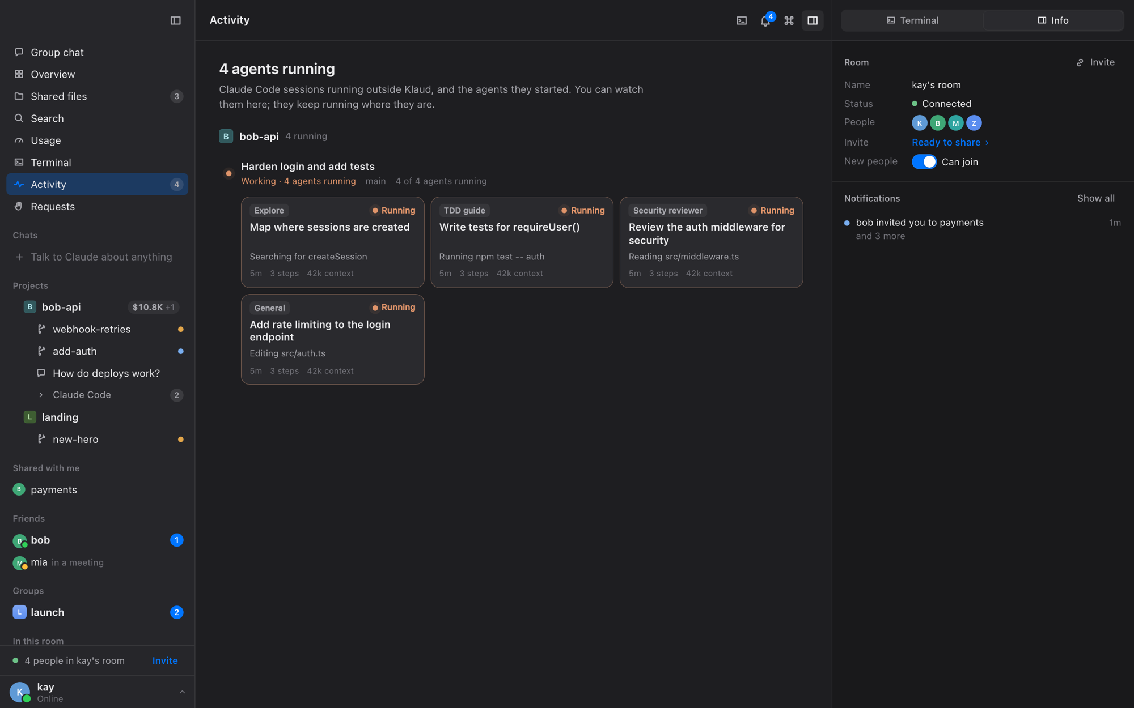Go to Search in sidebar
The image size is (1134, 708).
point(97,118)
